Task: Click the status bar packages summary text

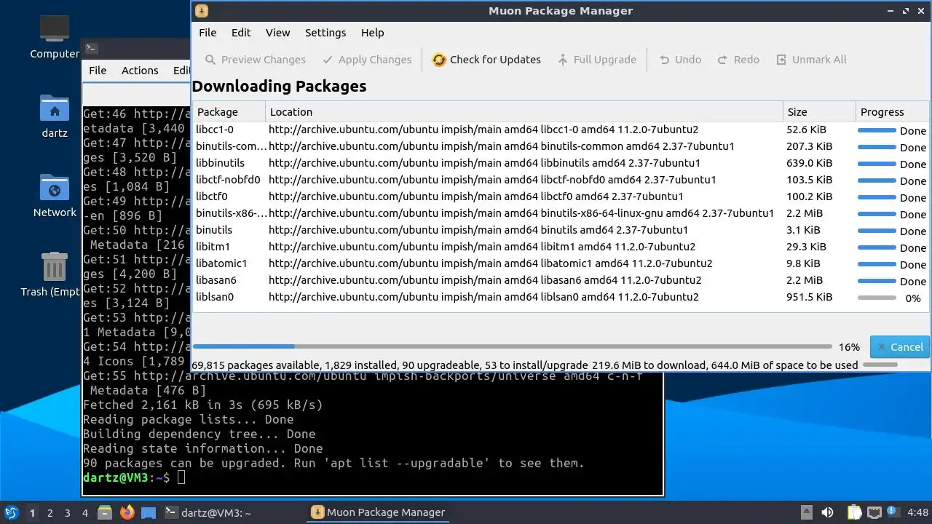Action: point(525,365)
